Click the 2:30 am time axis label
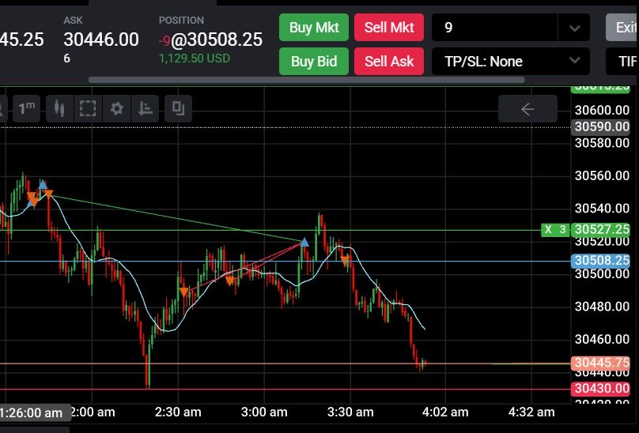 pos(178,412)
